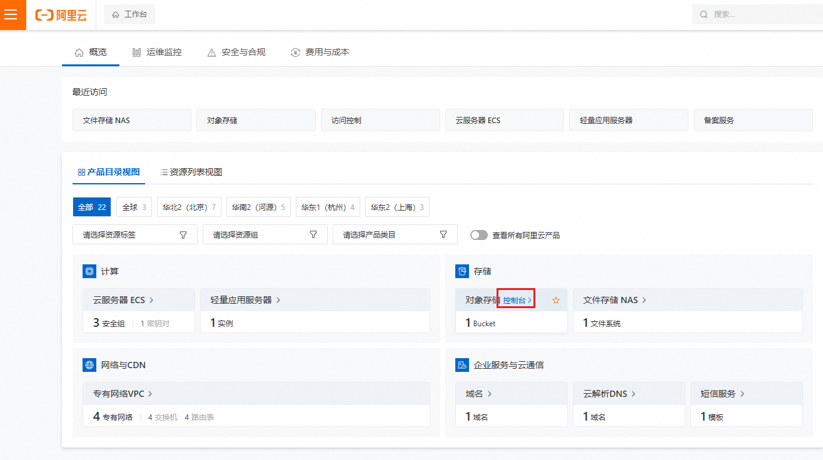Open recently visited 访问控制
The height and width of the screenshot is (460, 823).
pyautogui.click(x=380, y=120)
